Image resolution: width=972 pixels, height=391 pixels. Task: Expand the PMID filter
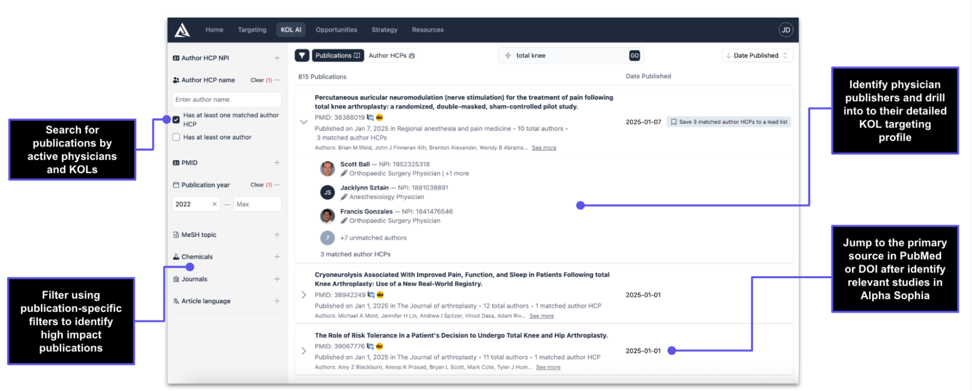(x=277, y=163)
